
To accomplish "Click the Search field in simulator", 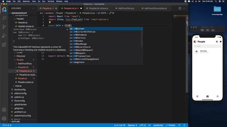I will pyautogui.click(x=207, y=46).
